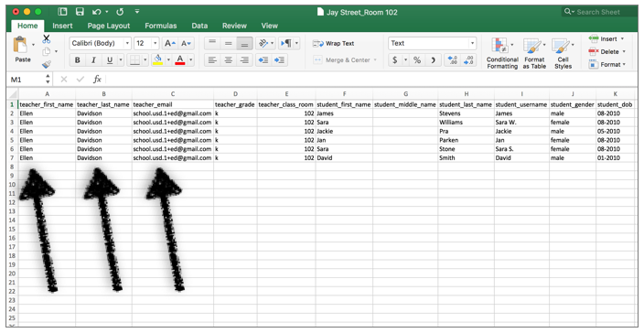Click the Undo arrow icon
The height and width of the screenshot is (333, 644).
pyautogui.click(x=97, y=12)
